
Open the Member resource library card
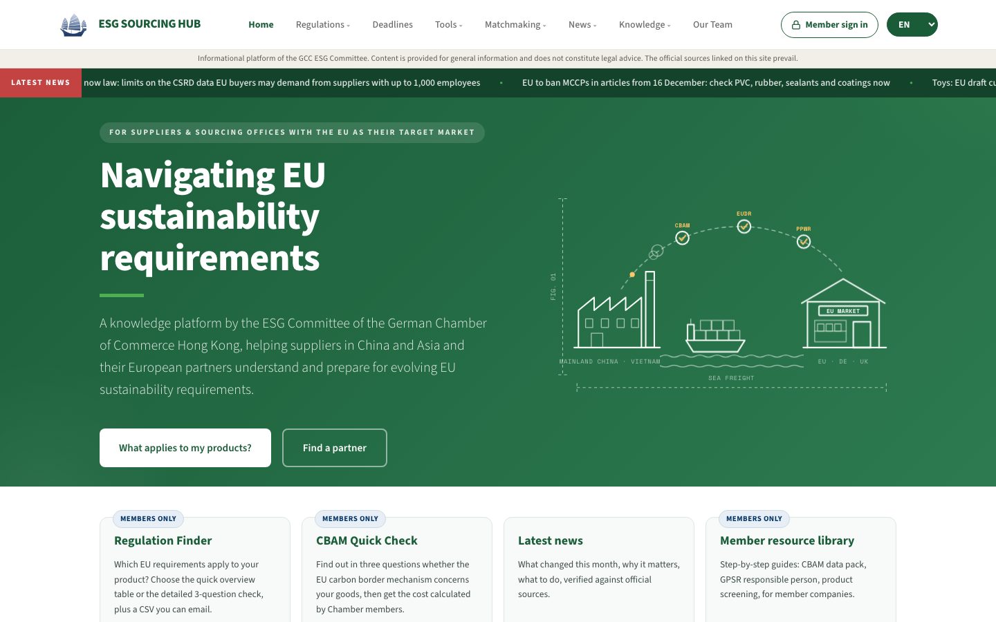pos(801,569)
